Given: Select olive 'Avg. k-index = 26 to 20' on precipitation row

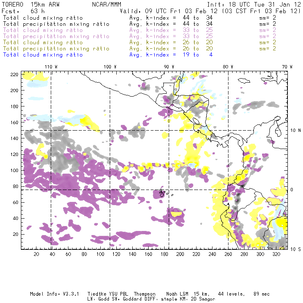Looking at the screenshot, I should [x=171, y=49].
